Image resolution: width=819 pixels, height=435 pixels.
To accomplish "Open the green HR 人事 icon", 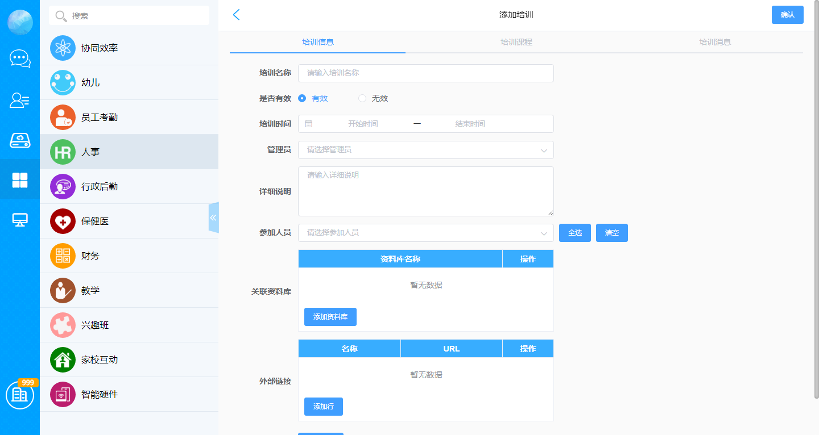I will tap(63, 152).
